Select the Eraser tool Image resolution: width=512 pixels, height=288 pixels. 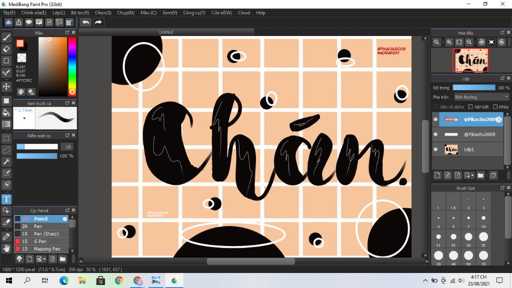click(6, 49)
